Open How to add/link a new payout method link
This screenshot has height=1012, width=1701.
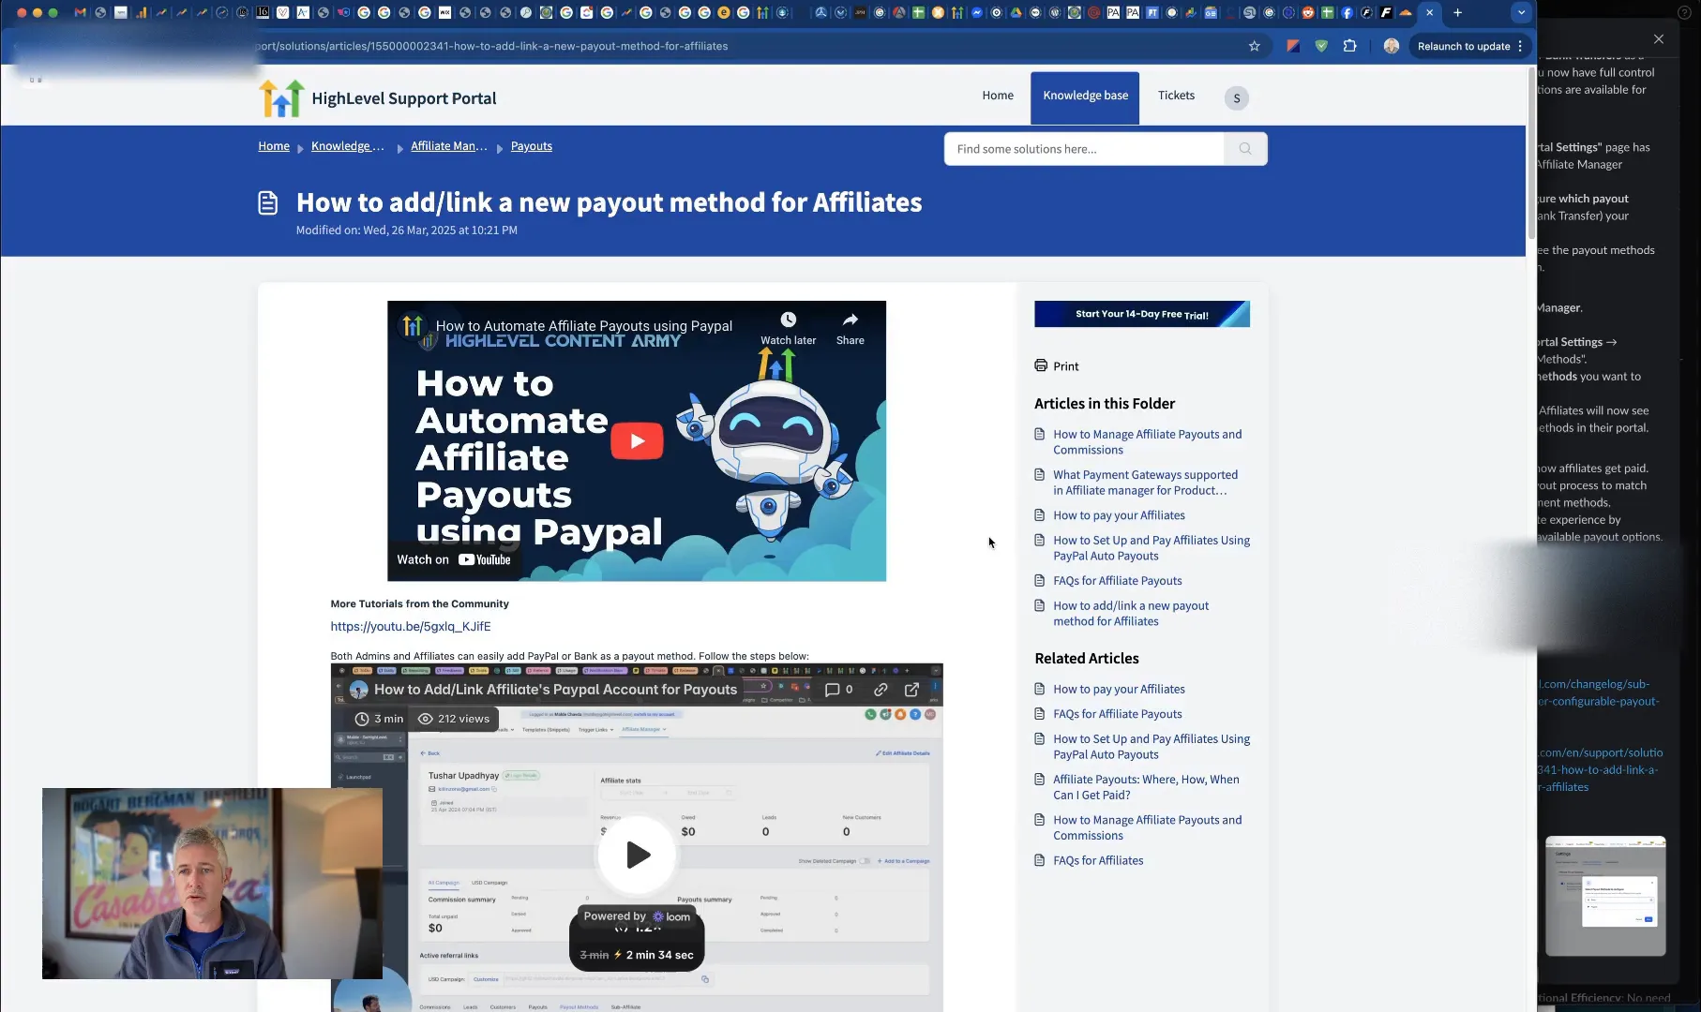click(1131, 614)
